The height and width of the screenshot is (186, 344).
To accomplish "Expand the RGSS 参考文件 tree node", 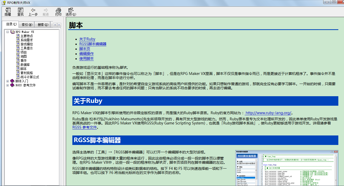I will [8, 85].
